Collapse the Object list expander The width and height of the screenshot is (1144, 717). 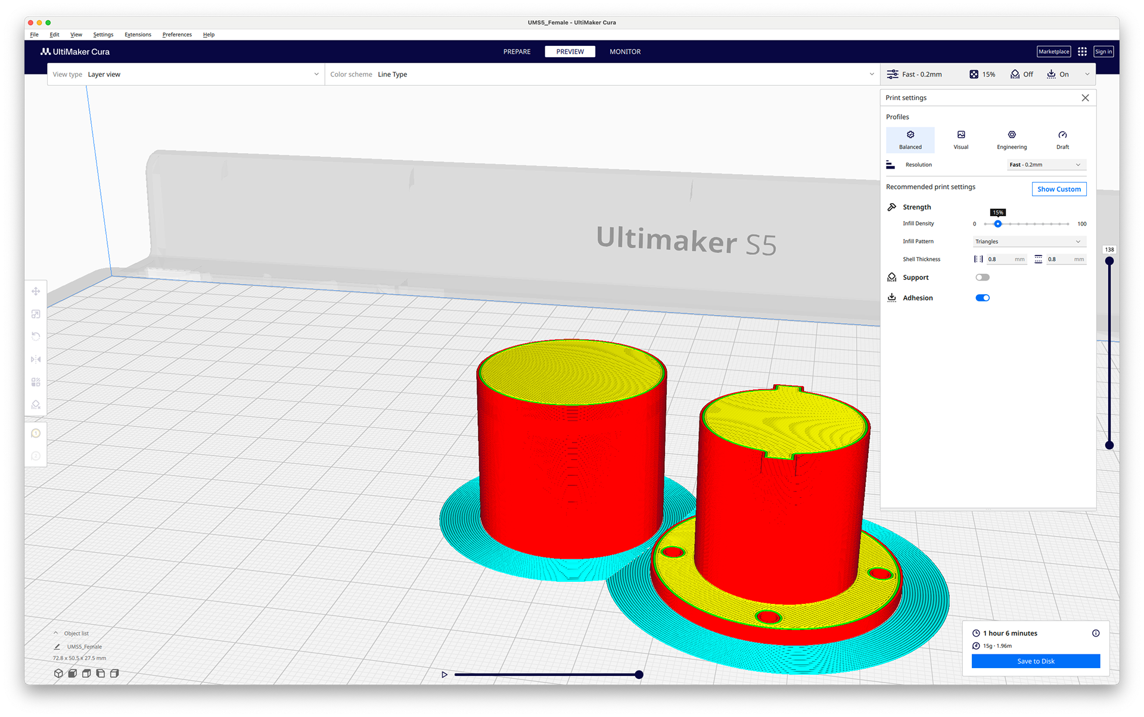click(x=56, y=633)
